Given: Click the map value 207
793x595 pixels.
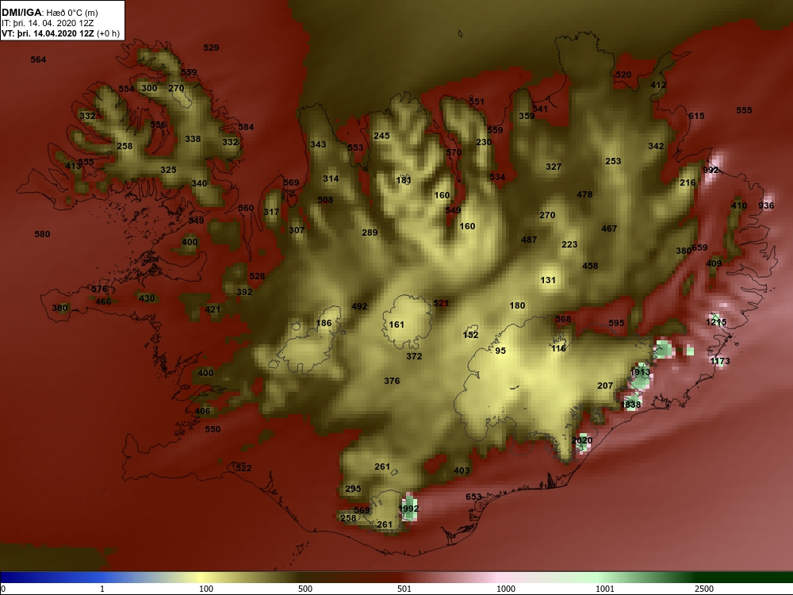Looking at the screenshot, I should [605, 386].
